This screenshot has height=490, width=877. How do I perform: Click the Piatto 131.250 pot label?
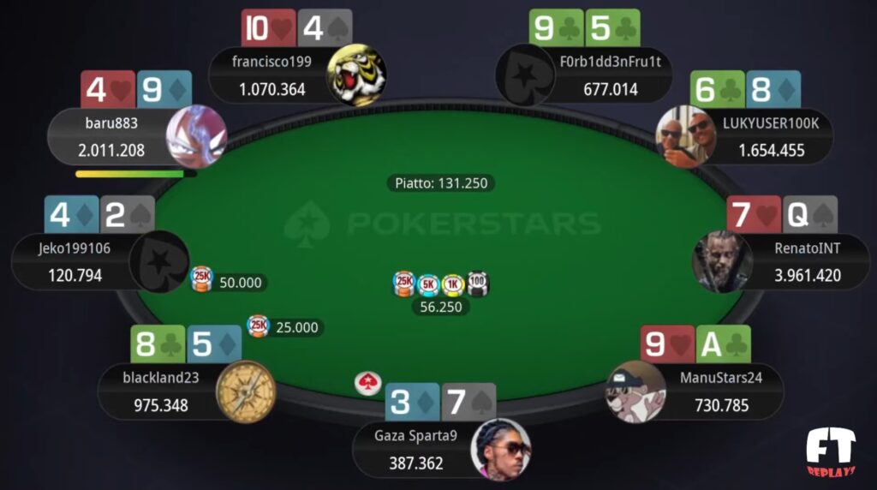click(x=441, y=183)
